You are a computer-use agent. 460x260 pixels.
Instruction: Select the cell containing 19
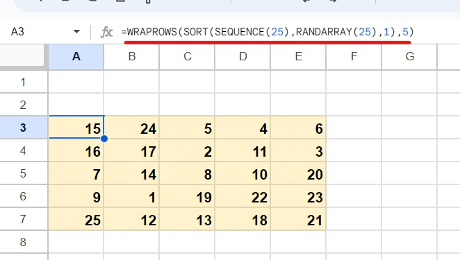187,196
